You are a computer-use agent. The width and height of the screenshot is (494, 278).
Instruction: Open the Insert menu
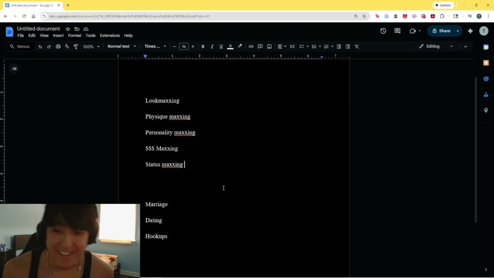(58, 36)
